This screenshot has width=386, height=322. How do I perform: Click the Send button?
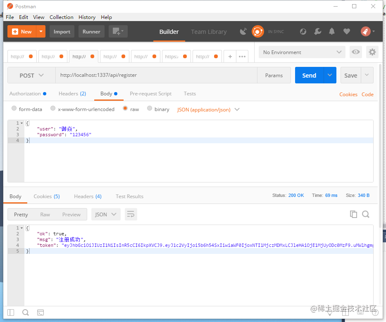pos(309,75)
